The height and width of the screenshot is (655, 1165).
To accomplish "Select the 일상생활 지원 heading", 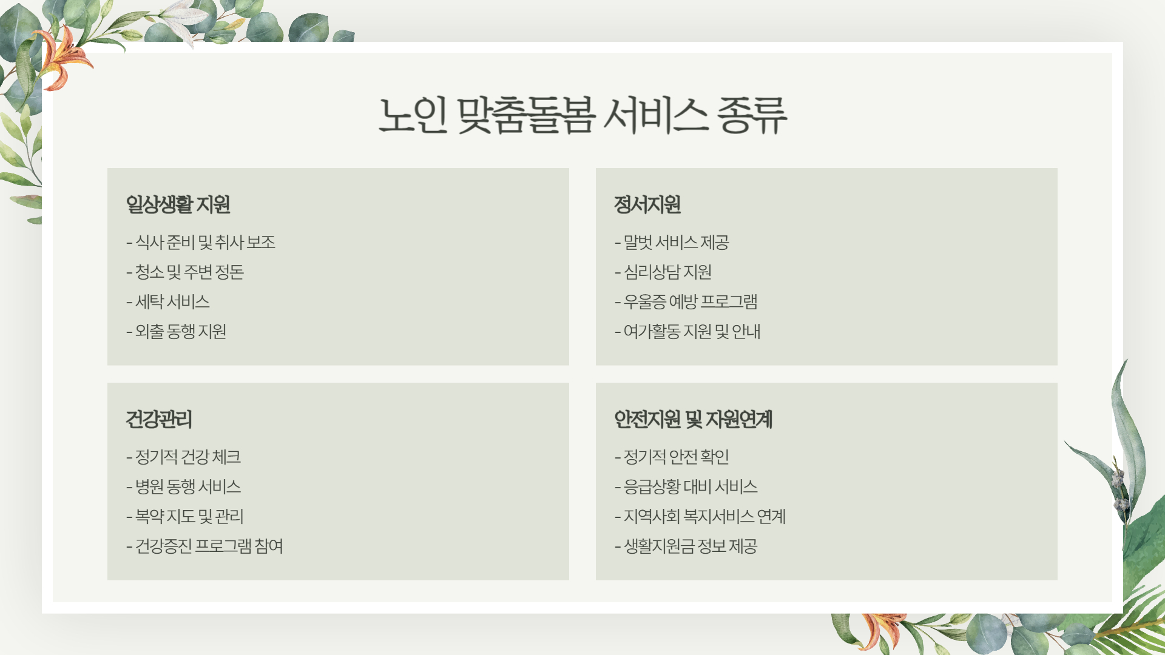I will [178, 204].
